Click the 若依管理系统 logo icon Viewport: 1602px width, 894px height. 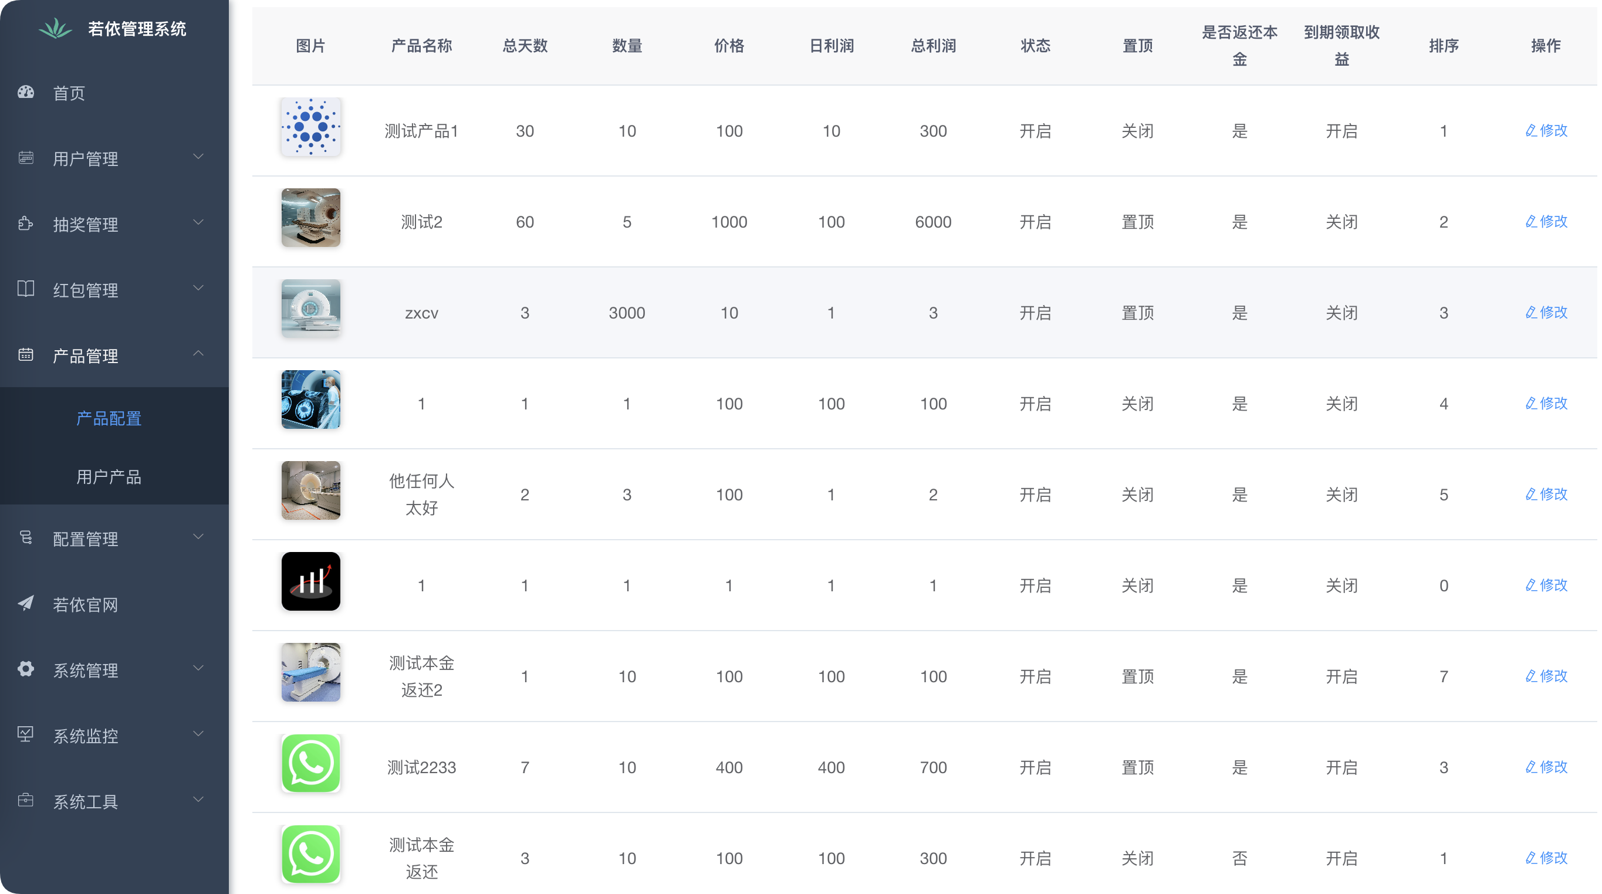(x=55, y=29)
